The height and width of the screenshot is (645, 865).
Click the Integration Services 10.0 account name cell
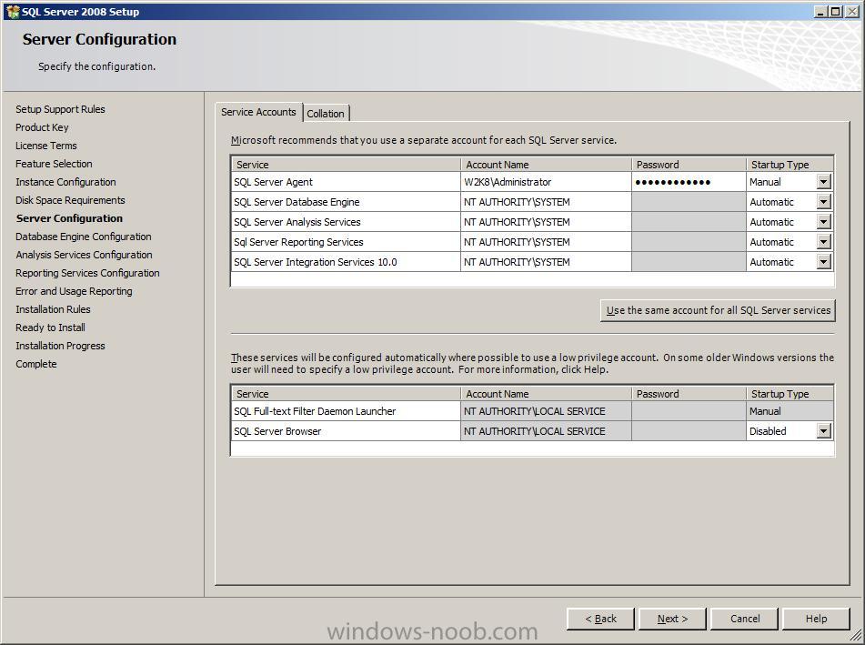coord(546,262)
